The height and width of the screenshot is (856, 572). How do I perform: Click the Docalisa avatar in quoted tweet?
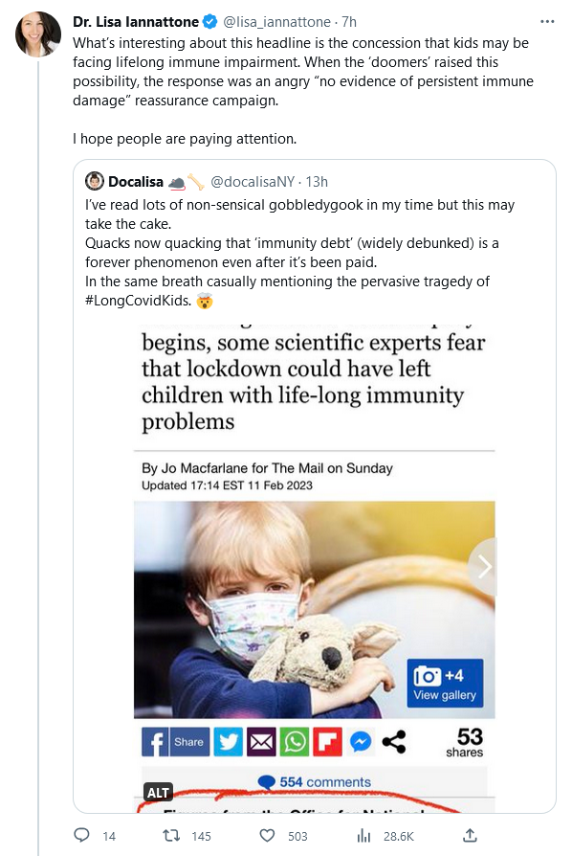point(95,181)
